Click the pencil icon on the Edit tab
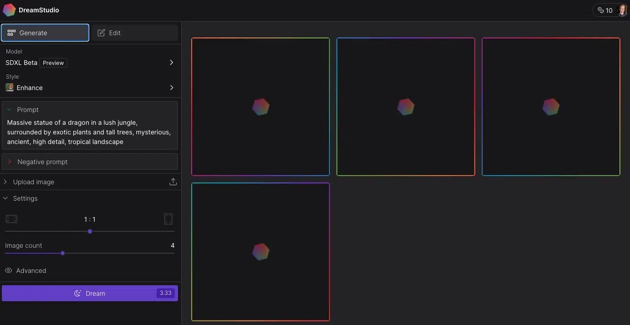 pos(101,32)
